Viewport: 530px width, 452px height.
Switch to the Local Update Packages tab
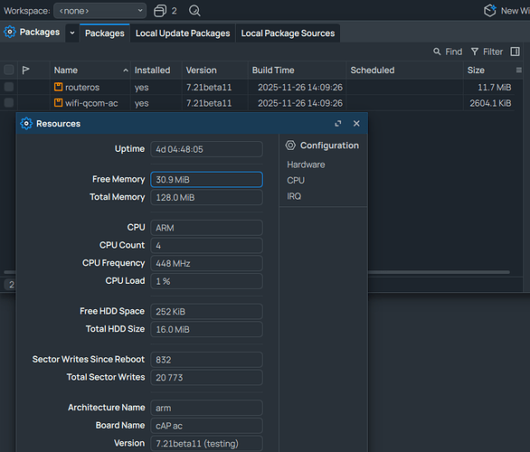(x=183, y=33)
